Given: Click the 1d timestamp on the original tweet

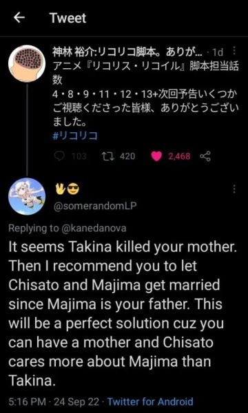Looking at the screenshot, I should pyautogui.click(x=218, y=53).
